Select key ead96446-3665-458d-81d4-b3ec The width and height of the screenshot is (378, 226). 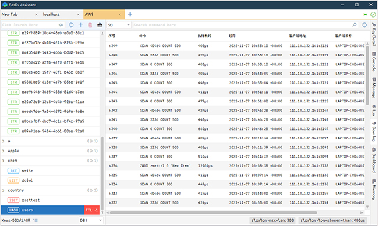pyautogui.click(x=50, y=92)
